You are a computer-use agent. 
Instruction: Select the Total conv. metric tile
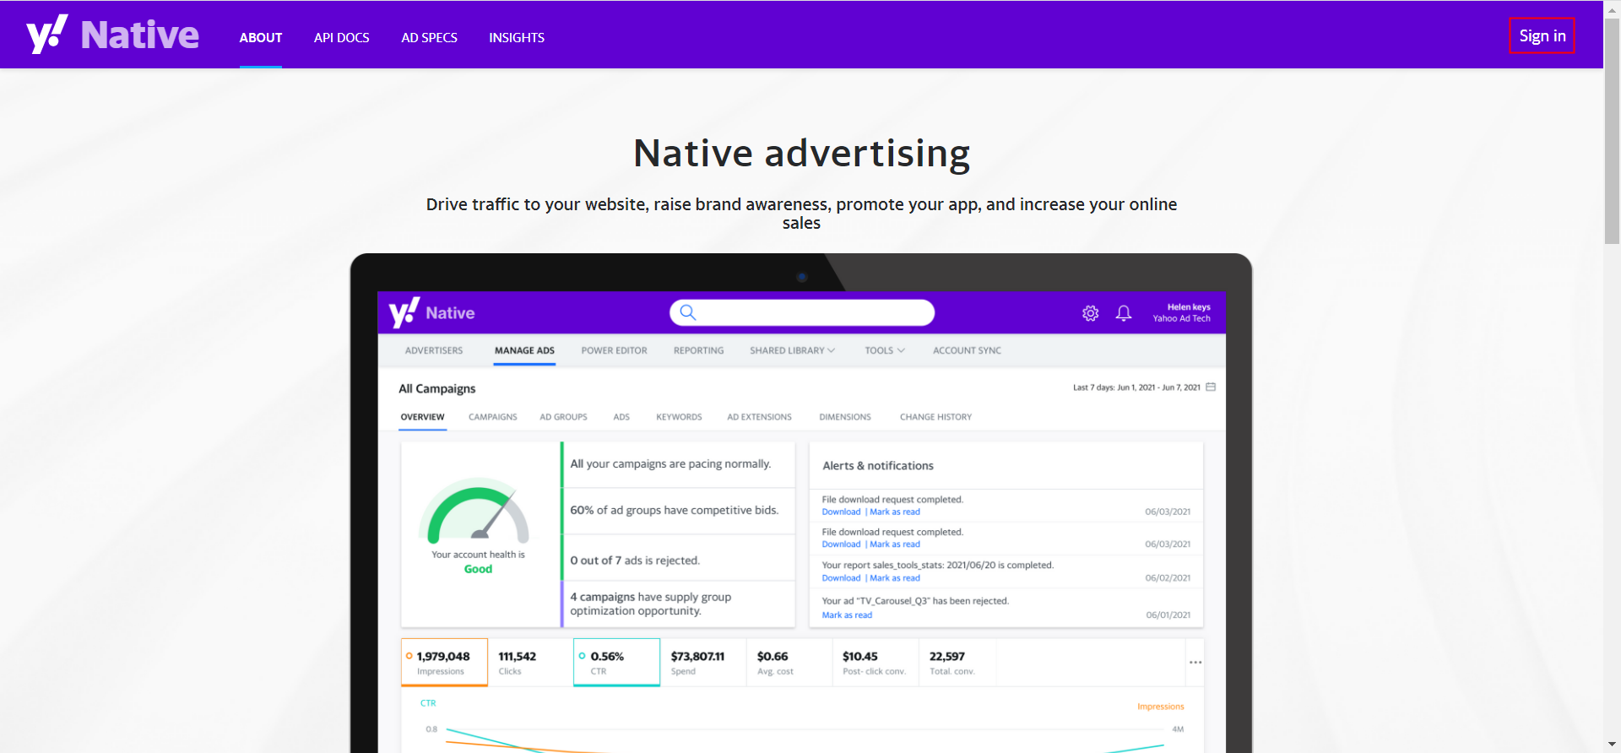957,663
